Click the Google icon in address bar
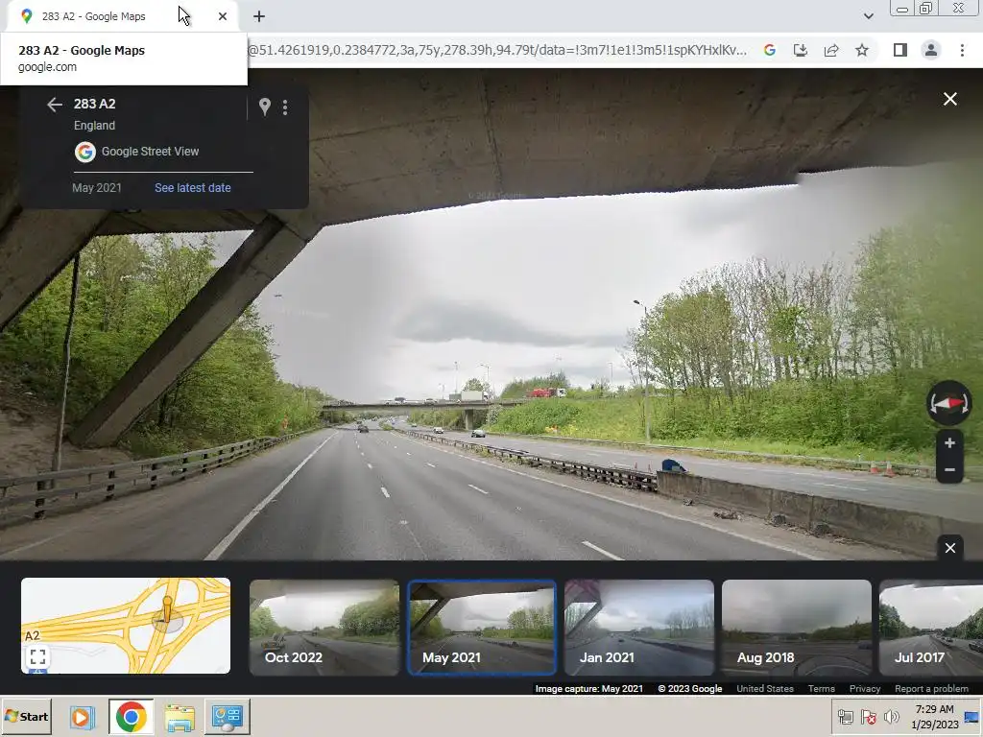Screen dimensions: 983x737 tap(770, 50)
